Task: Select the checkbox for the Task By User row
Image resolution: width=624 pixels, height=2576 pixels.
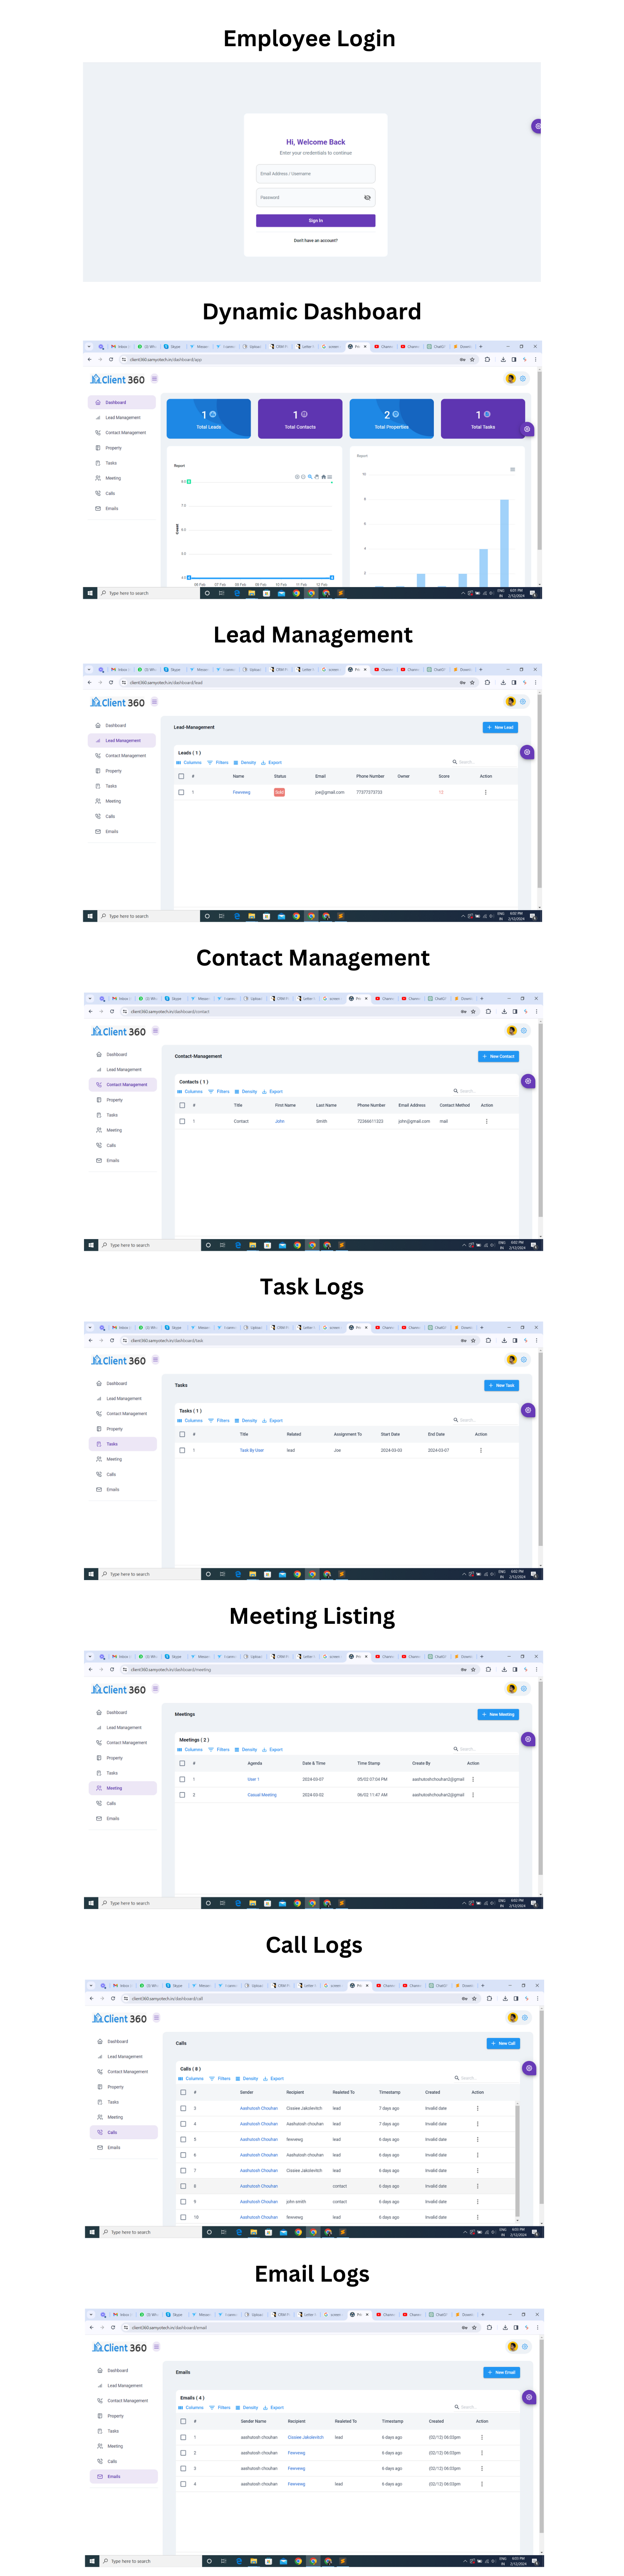Action: coord(182,1450)
